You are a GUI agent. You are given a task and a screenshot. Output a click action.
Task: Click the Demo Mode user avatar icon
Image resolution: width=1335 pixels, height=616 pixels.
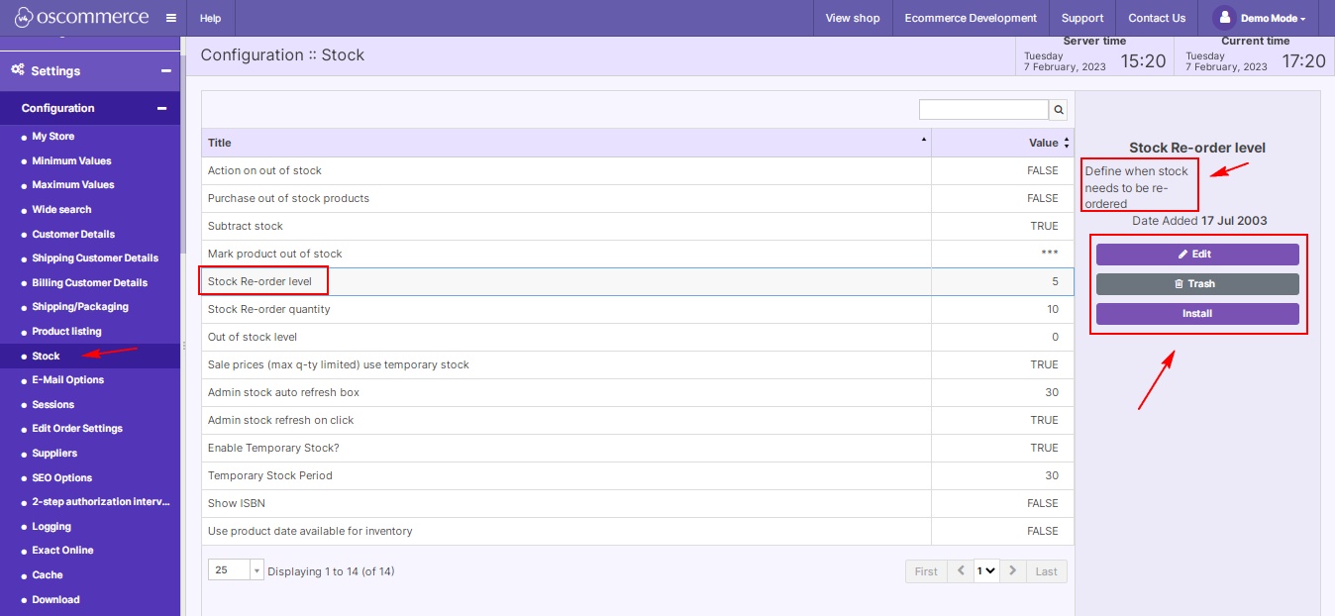1225,18
